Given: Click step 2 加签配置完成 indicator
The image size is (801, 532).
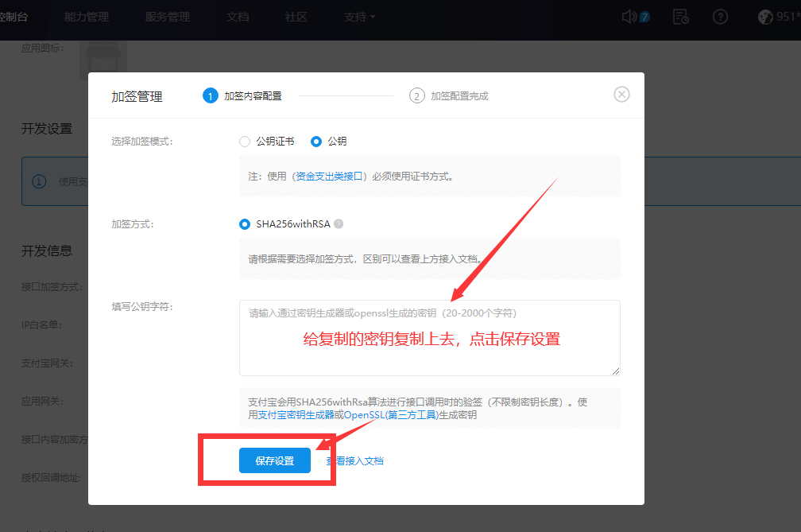Looking at the screenshot, I should tap(416, 95).
